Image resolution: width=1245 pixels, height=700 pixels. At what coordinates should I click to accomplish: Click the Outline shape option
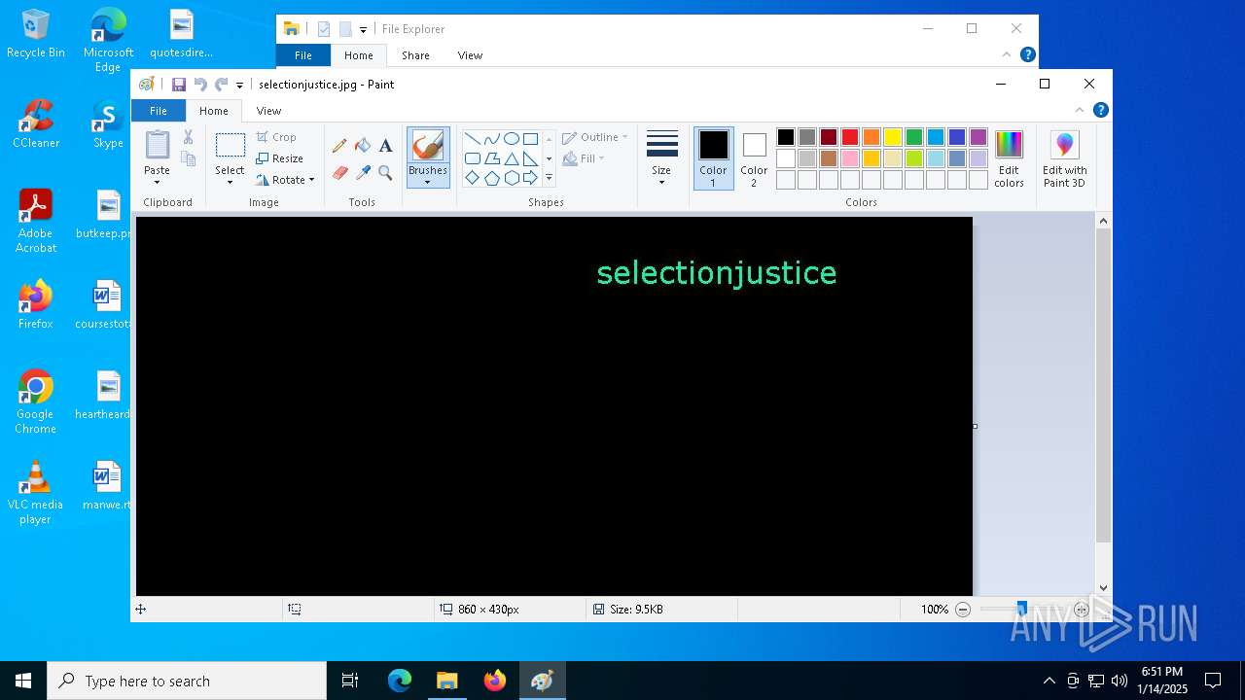click(x=594, y=137)
